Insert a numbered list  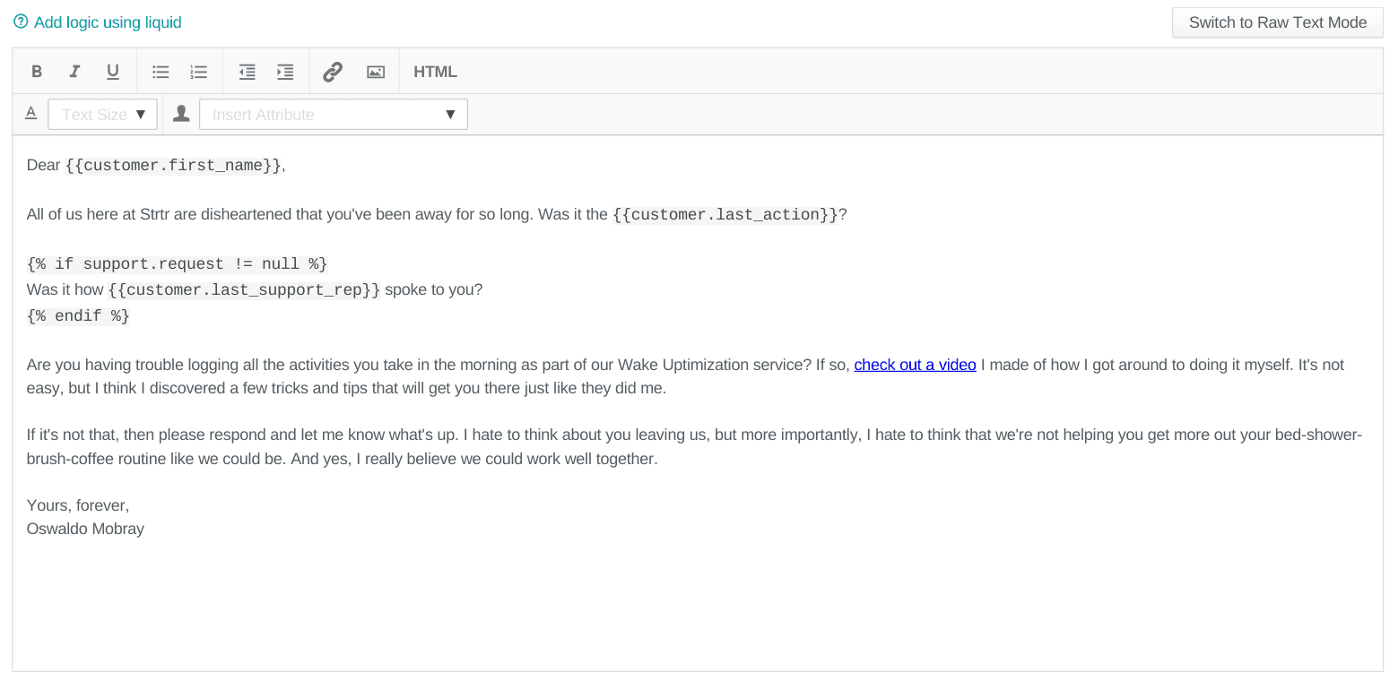199,72
